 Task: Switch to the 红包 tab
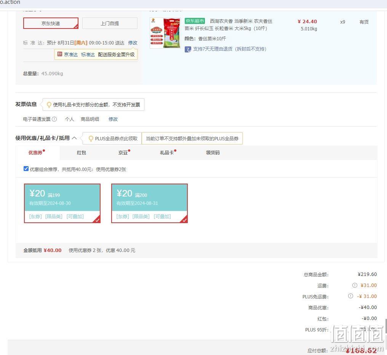click(x=82, y=153)
